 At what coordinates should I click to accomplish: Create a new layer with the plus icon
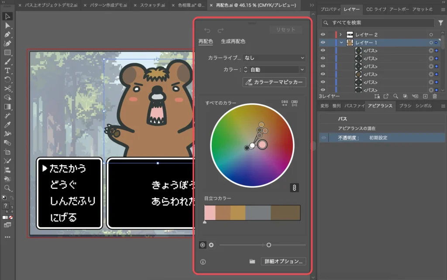click(425, 96)
